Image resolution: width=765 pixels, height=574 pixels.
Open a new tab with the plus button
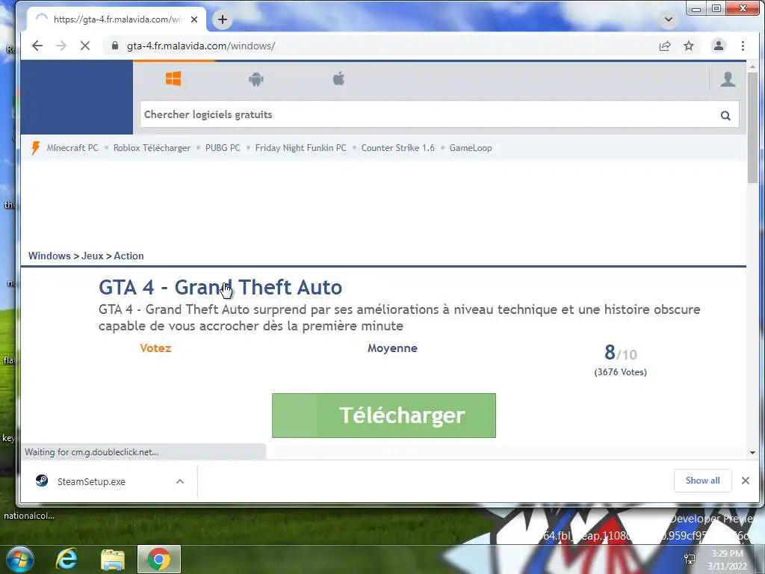223,19
